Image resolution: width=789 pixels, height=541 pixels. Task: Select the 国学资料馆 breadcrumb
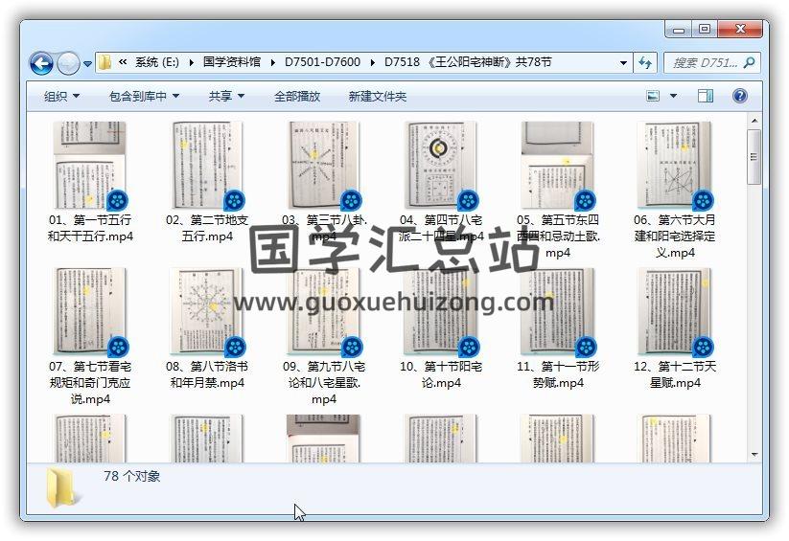point(231,62)
